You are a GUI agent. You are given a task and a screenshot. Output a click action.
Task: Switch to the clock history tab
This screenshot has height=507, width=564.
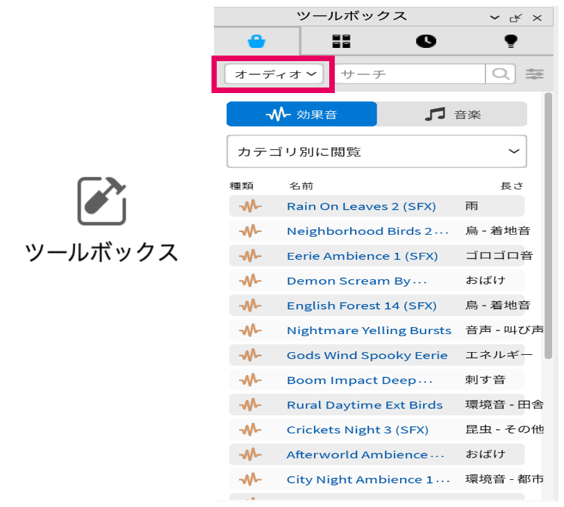[x=426, y=41]
